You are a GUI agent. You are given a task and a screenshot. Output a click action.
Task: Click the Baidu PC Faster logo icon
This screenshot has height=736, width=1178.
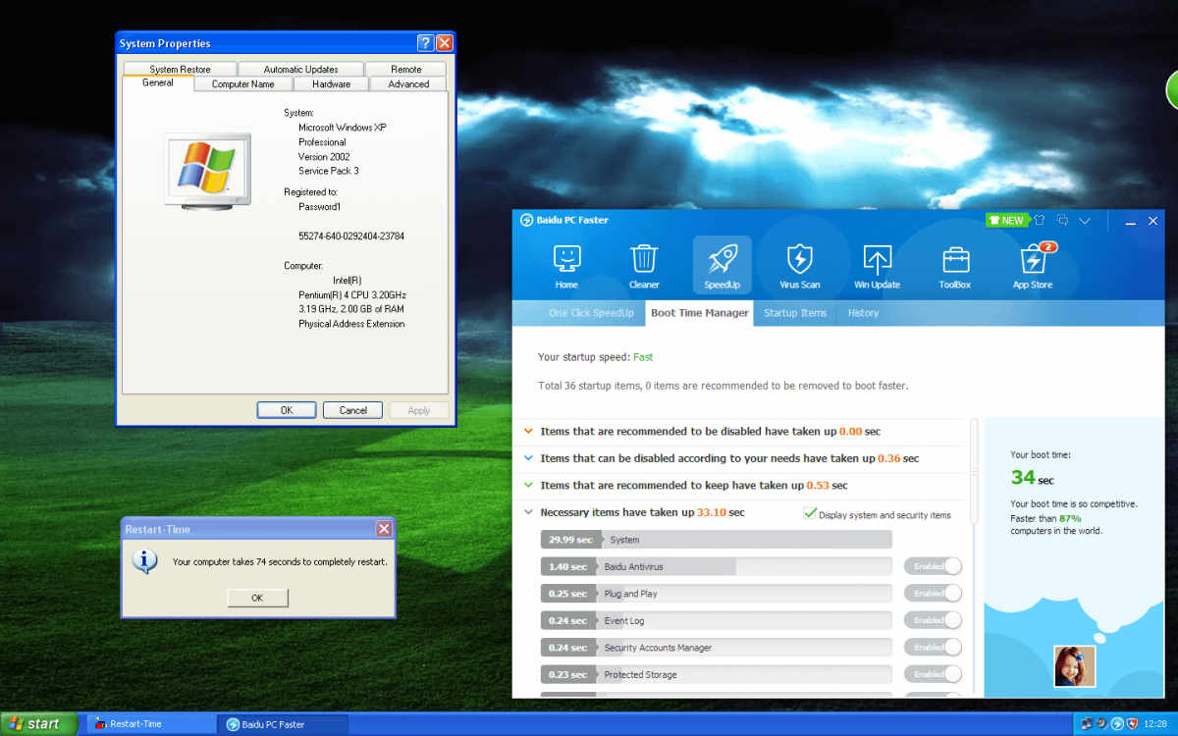coord(526,220)
